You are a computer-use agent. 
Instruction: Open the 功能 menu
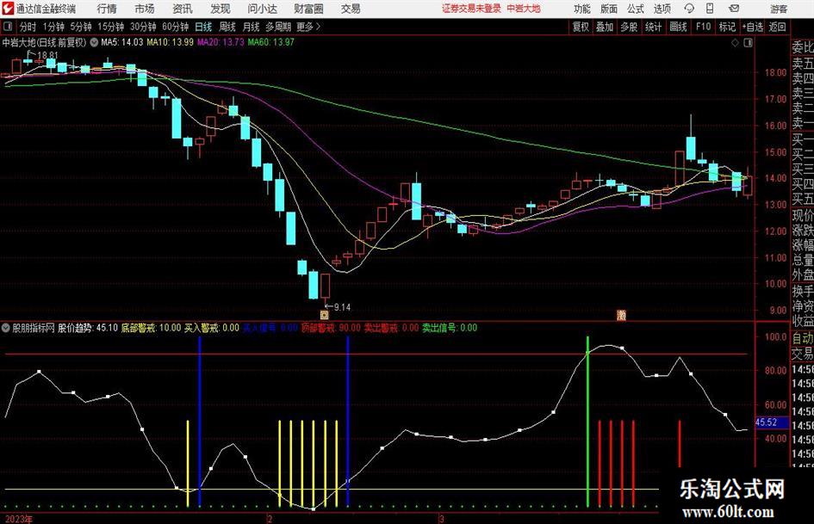pos(582,9)
